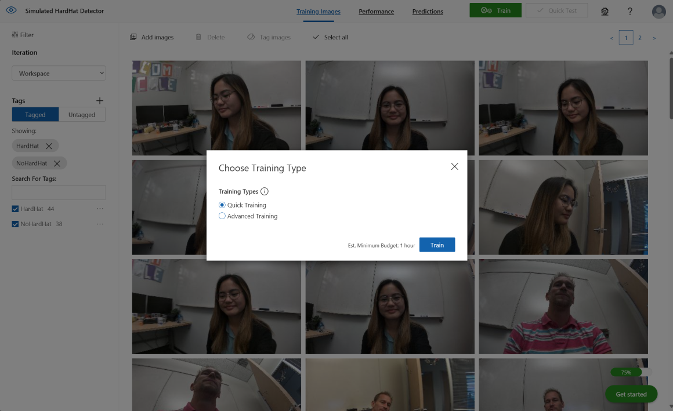The height and width of the screenshot is (411, 673).
Task: Open NoHardHat tag more options
Action: (100, 224)
